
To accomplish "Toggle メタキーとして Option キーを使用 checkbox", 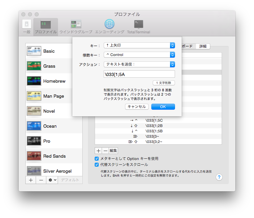I will tap(97, 159).
